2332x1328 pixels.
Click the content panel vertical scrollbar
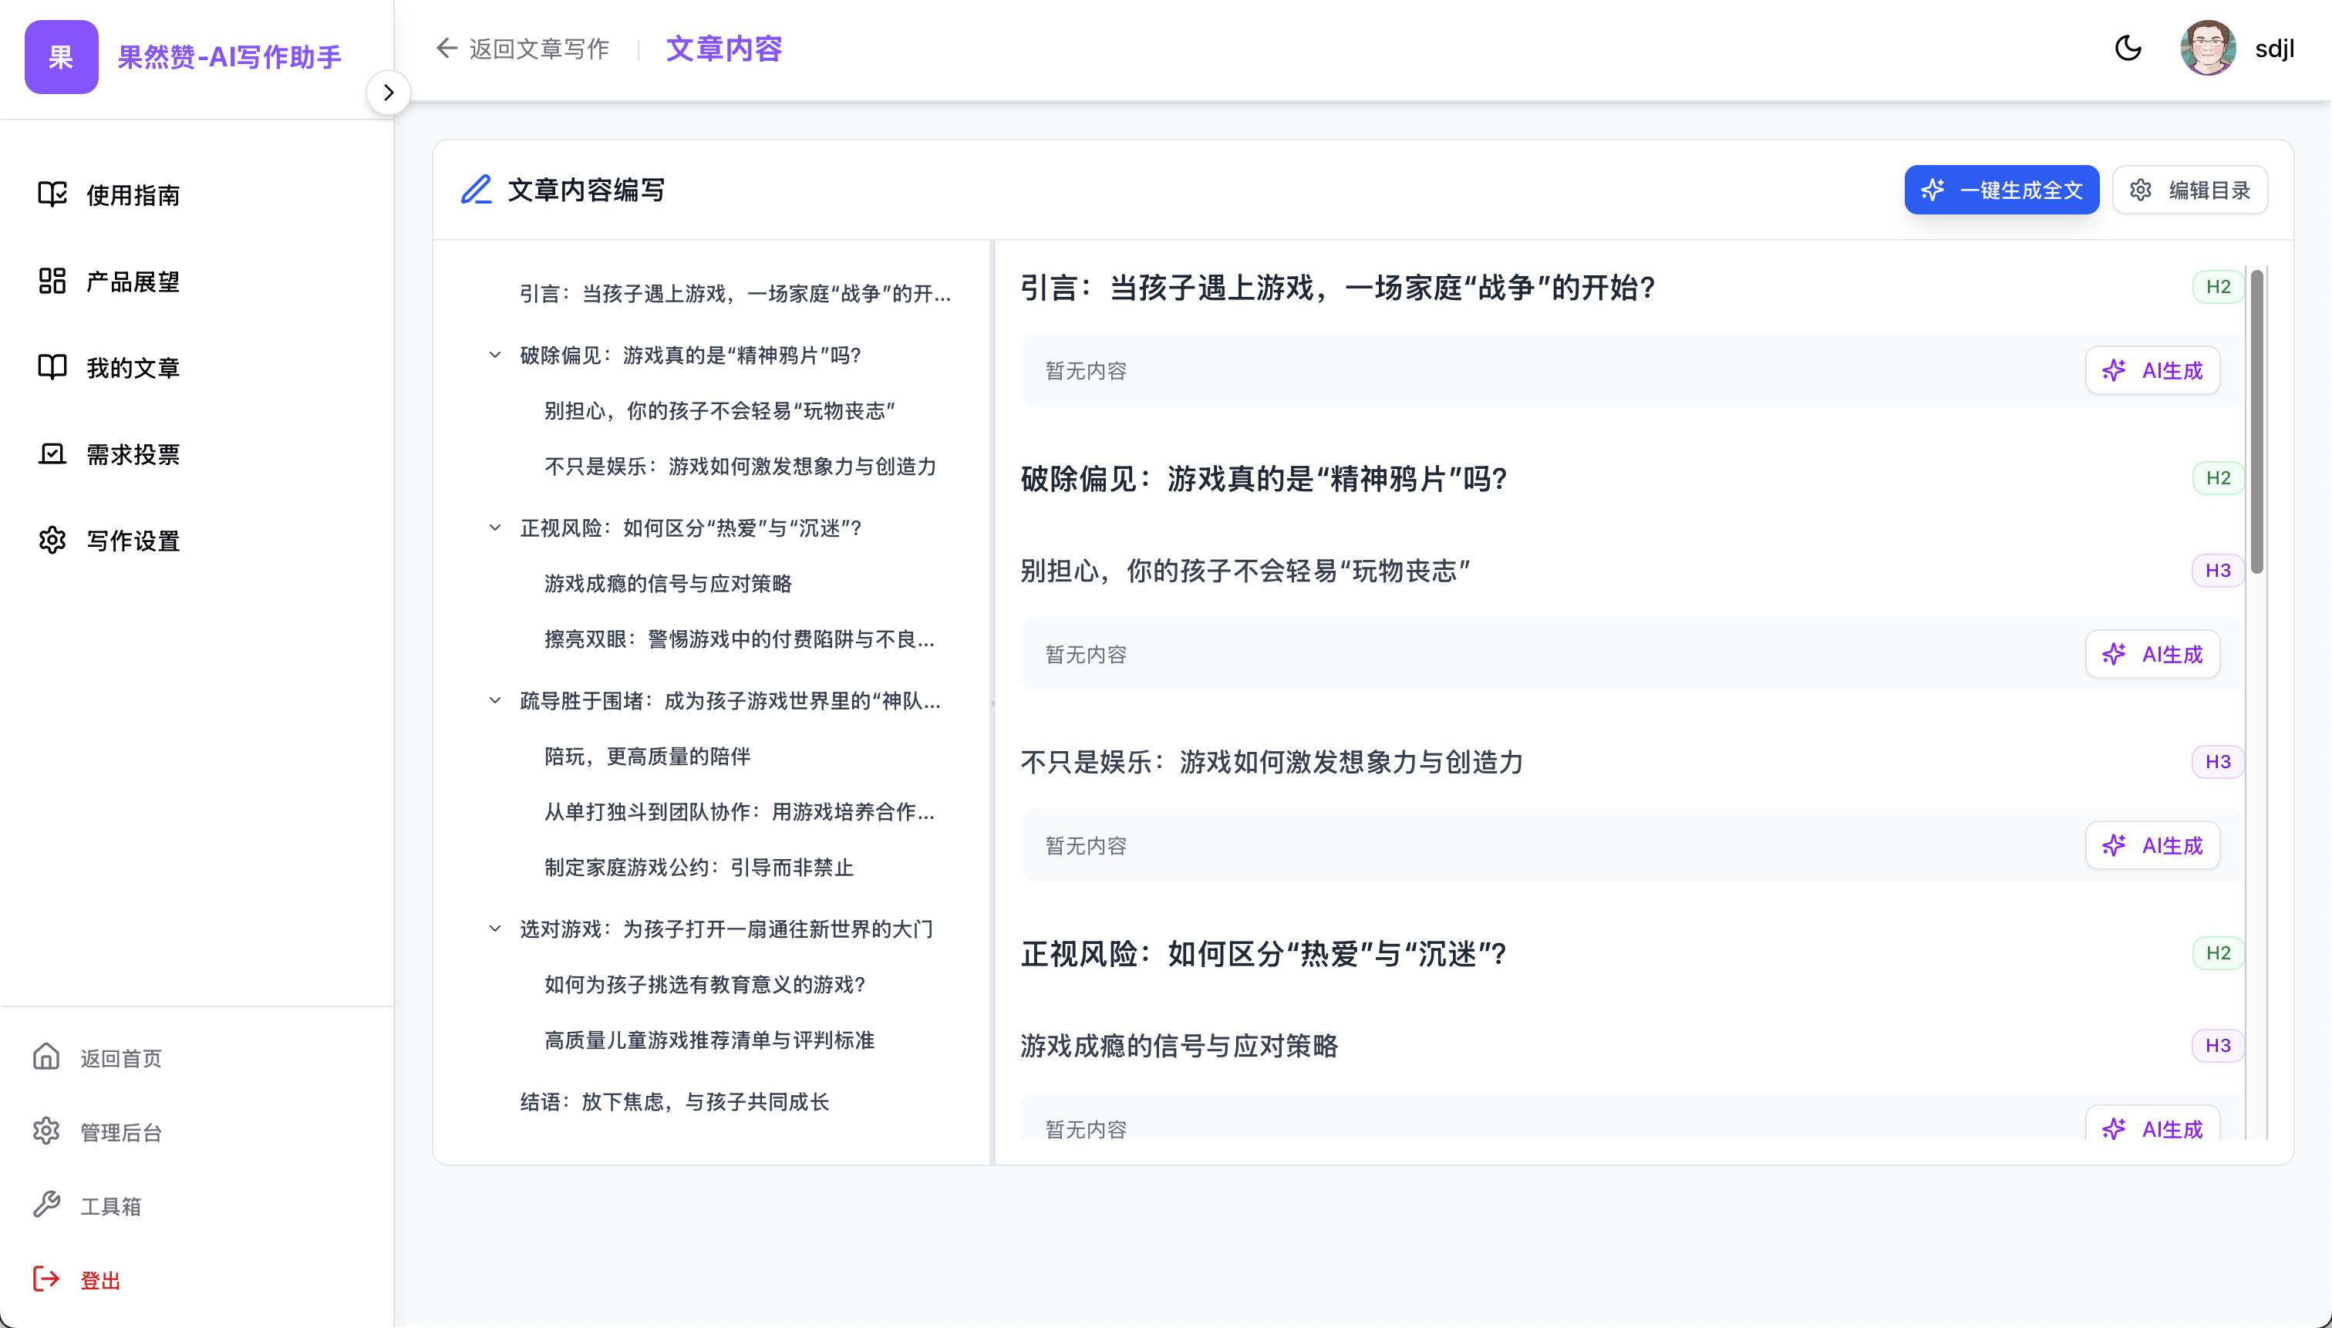[x=2256, y=421]
